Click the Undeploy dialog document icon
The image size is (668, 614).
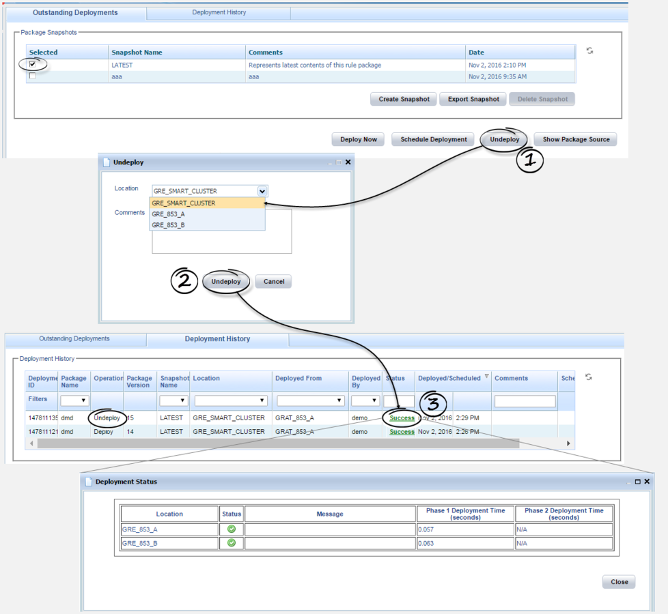point(107,162)
